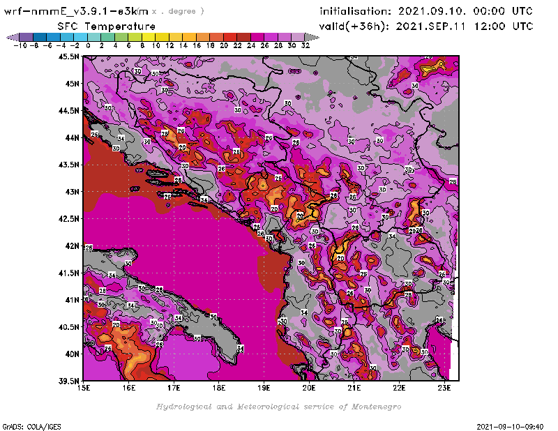Click the light purple legend swatch between 30 and 32

click(298, 37)
